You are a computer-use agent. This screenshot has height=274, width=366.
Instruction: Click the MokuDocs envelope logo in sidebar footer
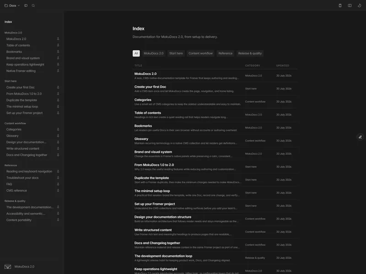point(8,267)
